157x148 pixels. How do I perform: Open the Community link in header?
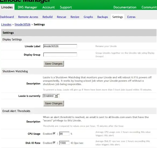click(149, 7)
